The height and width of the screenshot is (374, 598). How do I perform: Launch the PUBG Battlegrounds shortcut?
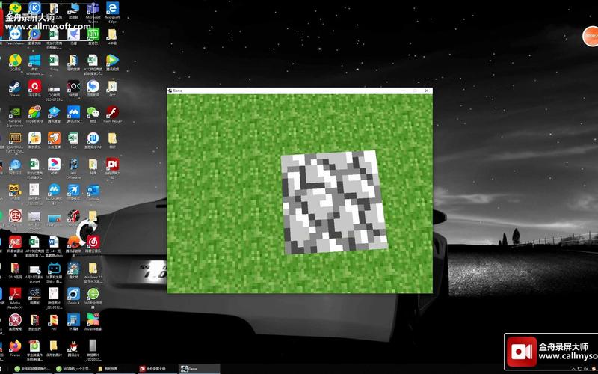point(15,138)
